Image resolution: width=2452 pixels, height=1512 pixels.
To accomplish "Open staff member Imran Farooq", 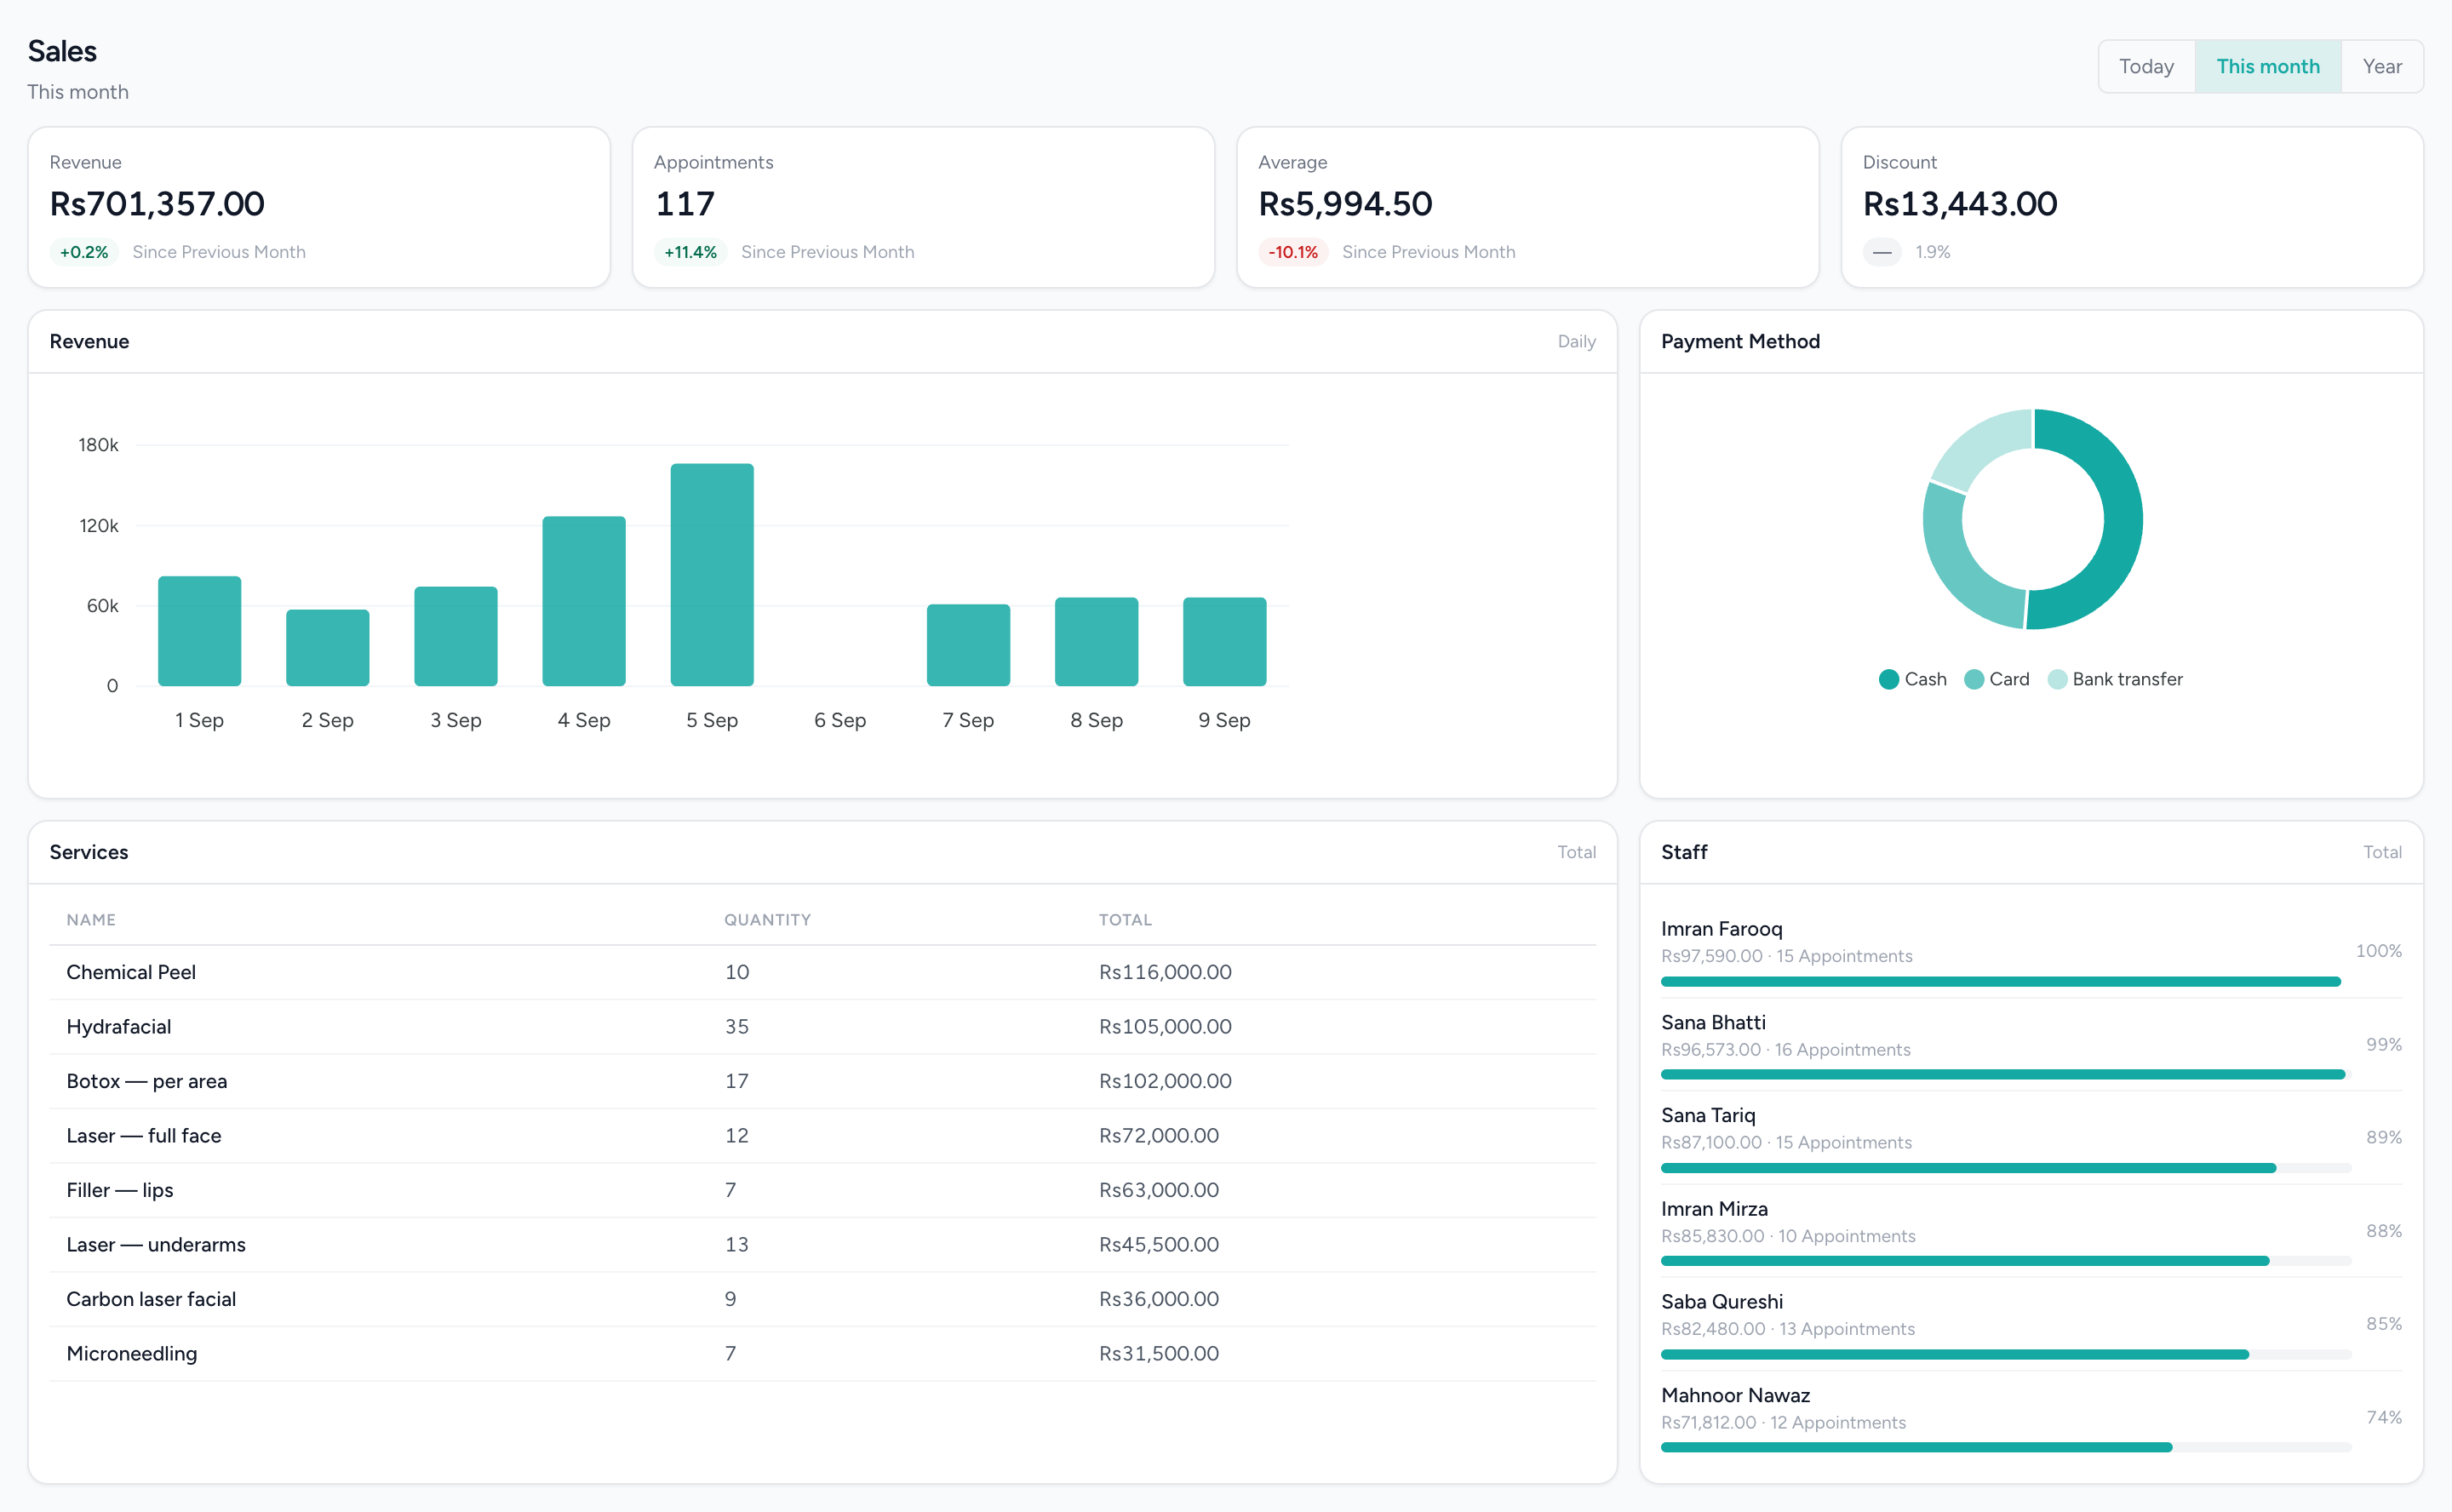I will point(1721,929).
